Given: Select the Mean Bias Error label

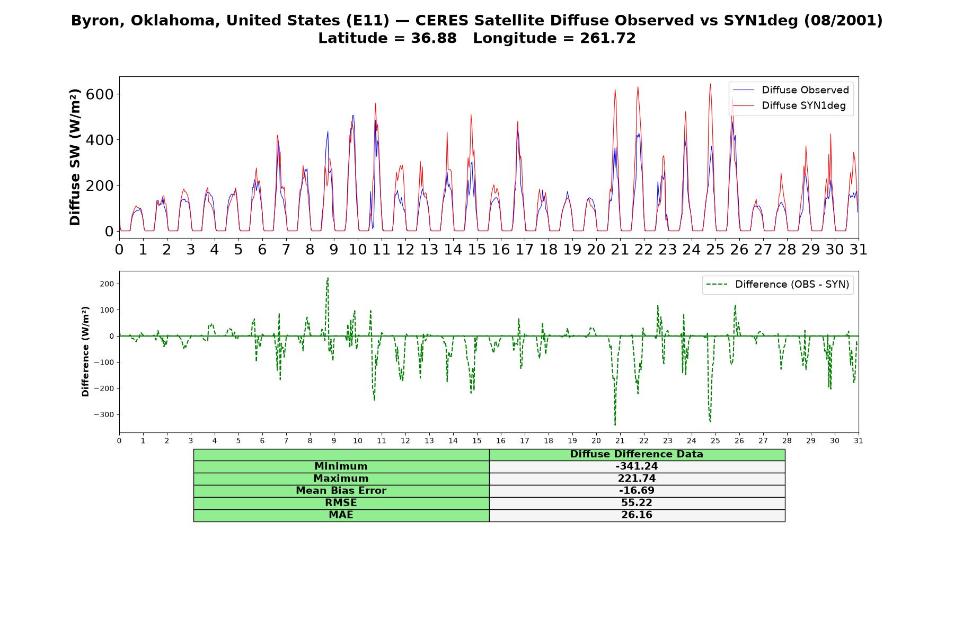Looking at the screenshot, I should pos(341,491).
